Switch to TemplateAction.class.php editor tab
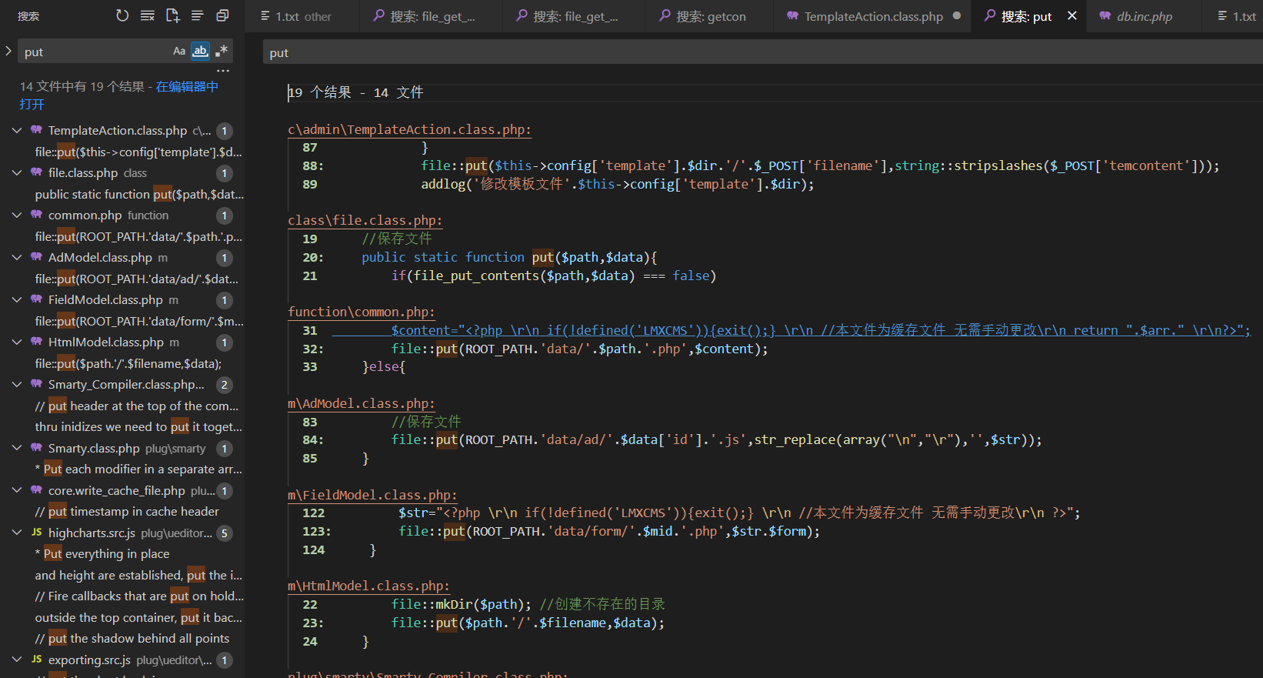The image size is (1263, 678). pos(873,16)
